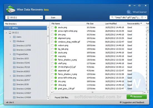Click the Wise Data Recovery drive logo
Screen dimensions: 153x108
point(11,9)
